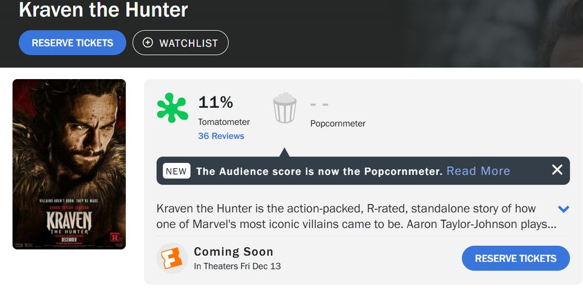Screen dimensions: 583x292
Task: Dismiss the Popcornmeter announcement banner
Action: 557,170
